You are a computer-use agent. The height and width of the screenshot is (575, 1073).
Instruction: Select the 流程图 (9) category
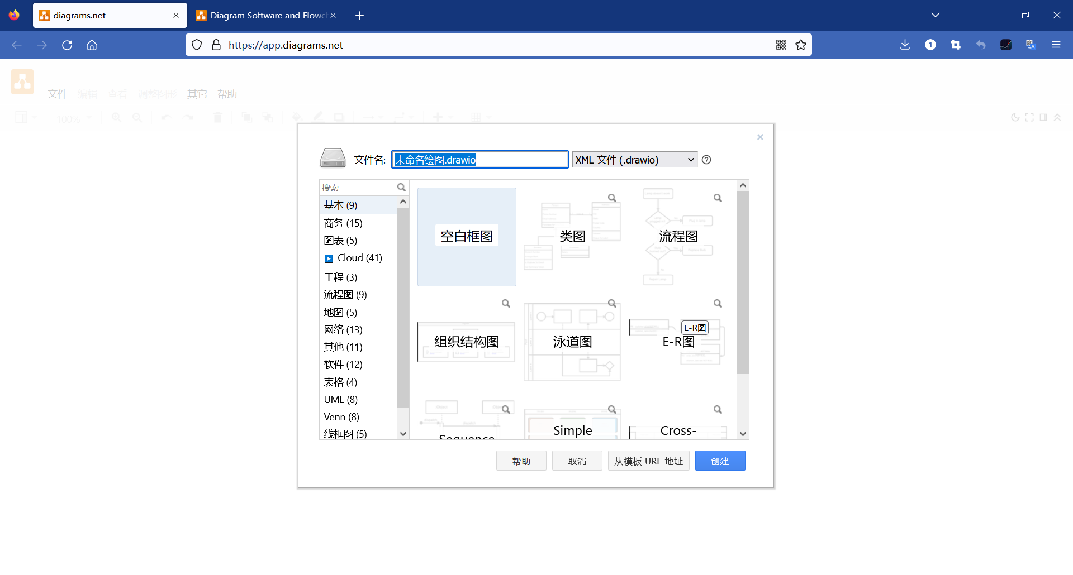pos(358,295)
